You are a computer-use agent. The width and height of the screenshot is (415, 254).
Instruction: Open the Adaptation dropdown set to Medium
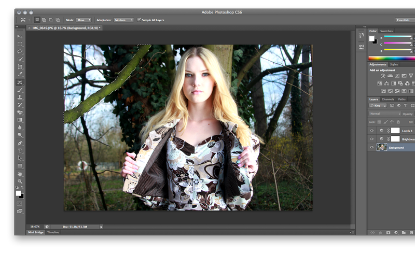pos(123,20)
